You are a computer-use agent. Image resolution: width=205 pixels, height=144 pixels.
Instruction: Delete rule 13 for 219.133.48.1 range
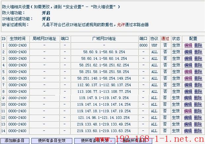click(x=198, y=124)
